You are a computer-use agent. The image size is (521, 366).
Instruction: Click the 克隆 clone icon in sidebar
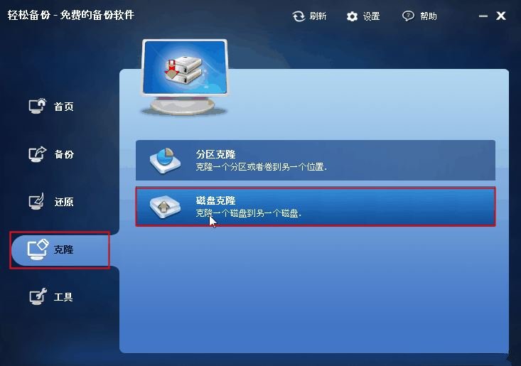[x=38, y=249]
